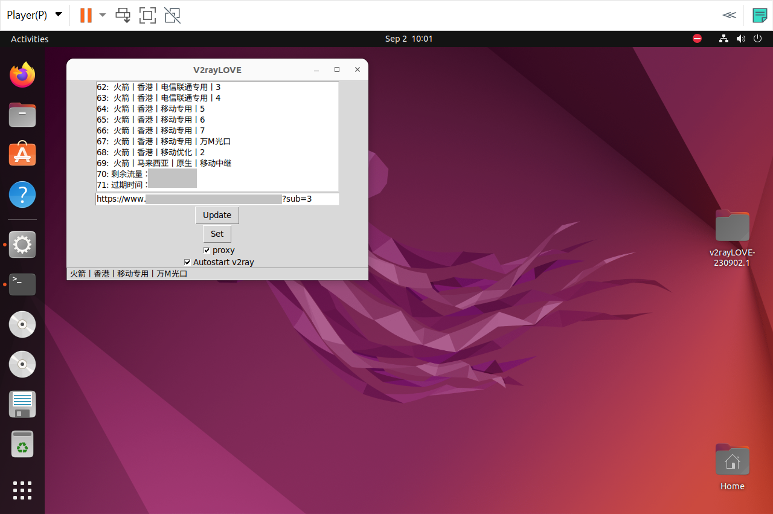Disable Autostart v2ray
This screenshot has width=773, height=514.
[187, 262]
